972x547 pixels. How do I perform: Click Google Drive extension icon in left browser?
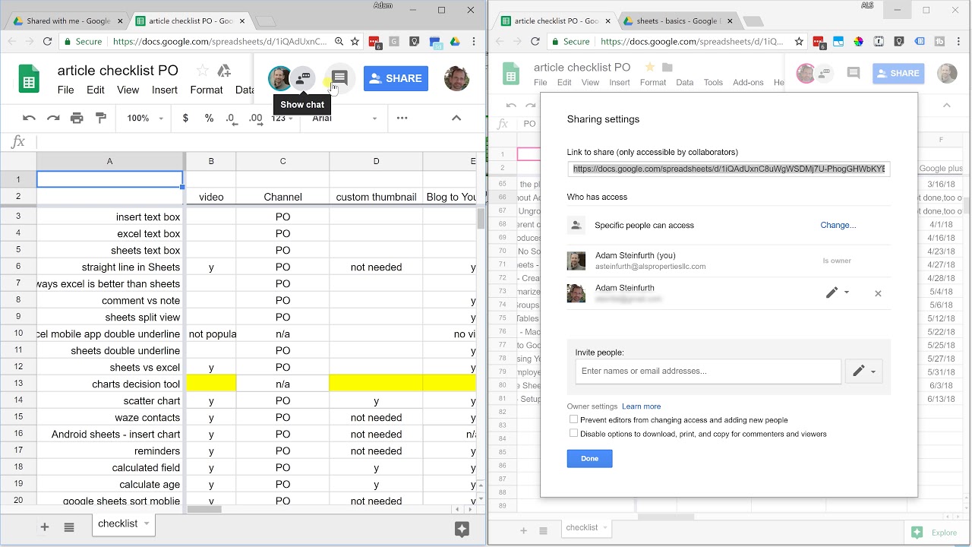(x=455, y=42)
